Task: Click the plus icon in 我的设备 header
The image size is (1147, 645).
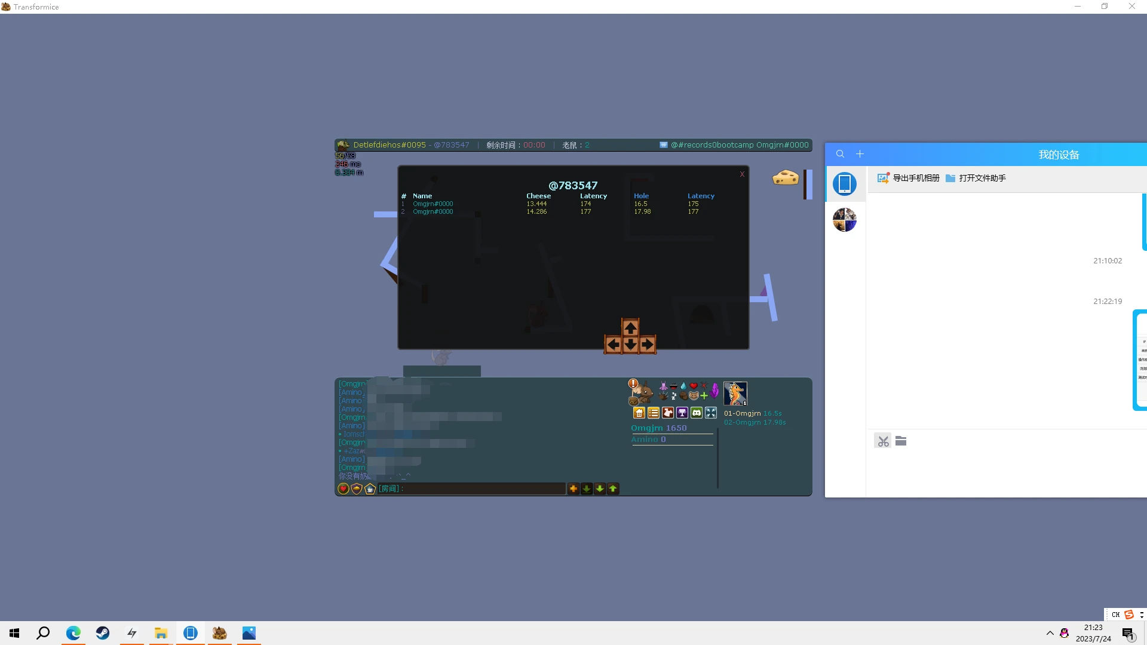Action: point(860,154)
